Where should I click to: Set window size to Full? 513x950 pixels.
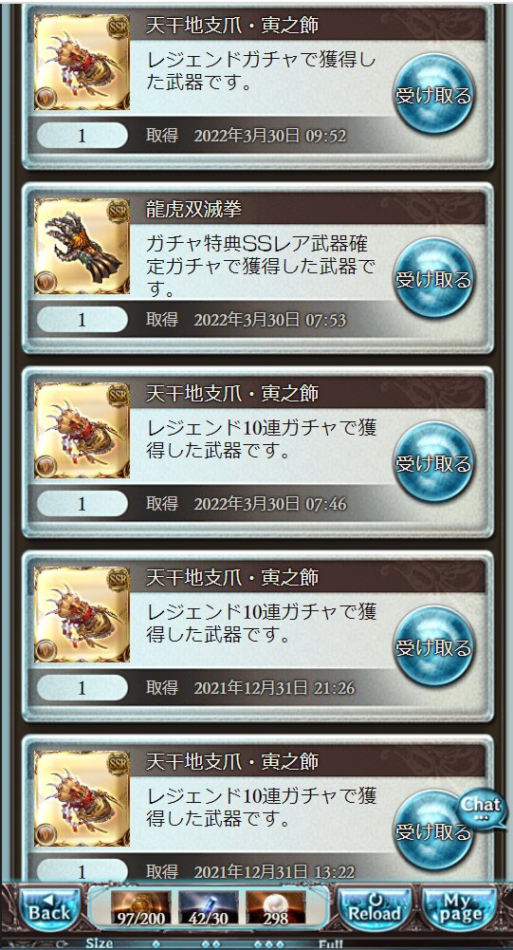click(331, 944)
